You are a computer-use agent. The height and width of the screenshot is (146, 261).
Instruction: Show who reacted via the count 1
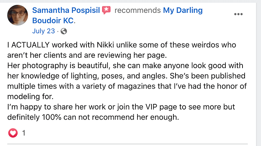point(23,132)
